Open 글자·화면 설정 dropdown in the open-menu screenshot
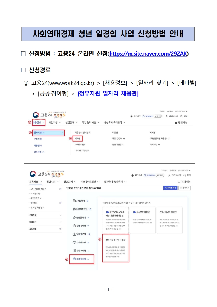Image resolution: width=217 pixels, height=307 pixels. (181, 111)
